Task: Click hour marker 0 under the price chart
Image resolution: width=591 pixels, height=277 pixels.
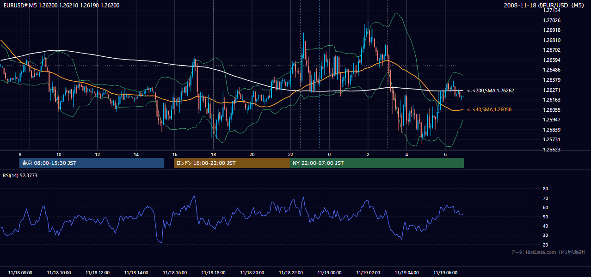Action: (x=329, y=154)
